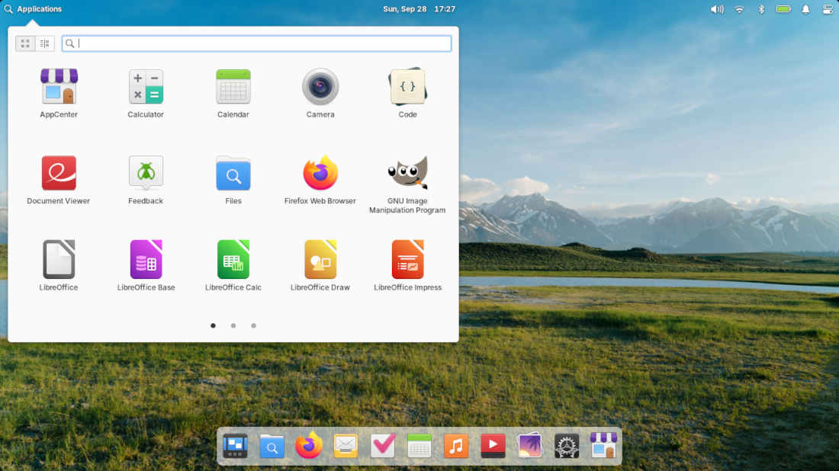
Task: Switch to category list view
Action: coord(45,43)
